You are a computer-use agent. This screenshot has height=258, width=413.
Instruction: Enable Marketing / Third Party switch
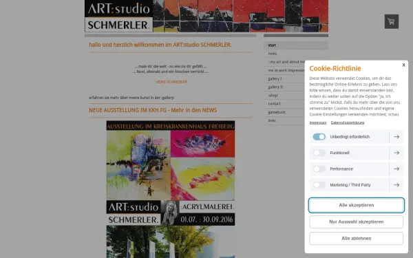click(319, 185)
